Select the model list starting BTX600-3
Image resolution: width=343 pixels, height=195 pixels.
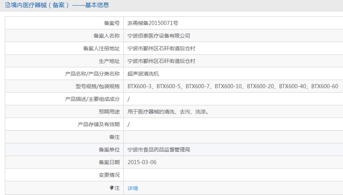click(x=233, y=86)
